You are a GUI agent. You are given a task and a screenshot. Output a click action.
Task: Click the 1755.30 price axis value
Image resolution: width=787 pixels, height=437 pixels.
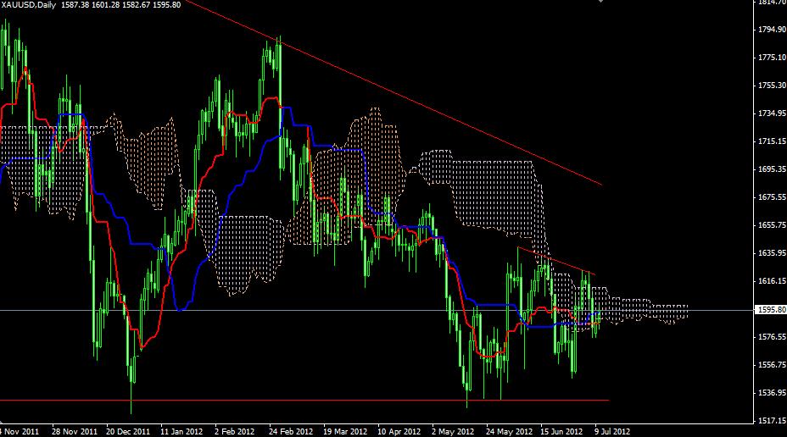tap(772, 86)
